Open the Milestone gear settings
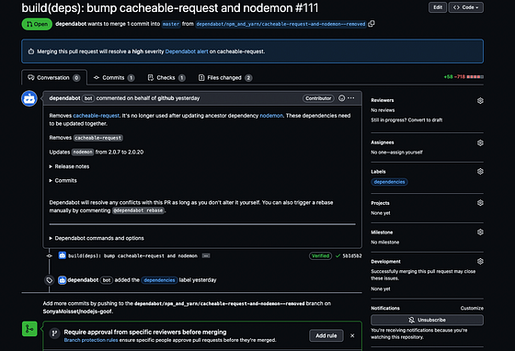 point(480,232)
